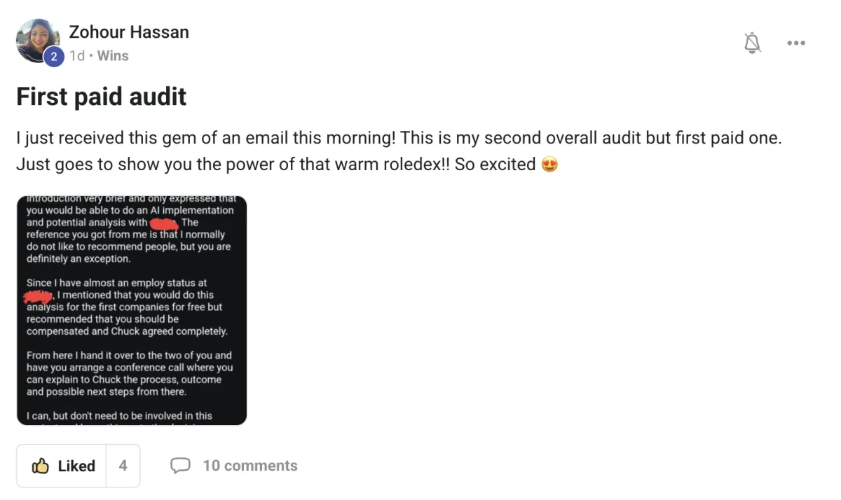Open Zohour Hassan's profile avatar photo
The image size is (841, 500).
tap(38, 41)
